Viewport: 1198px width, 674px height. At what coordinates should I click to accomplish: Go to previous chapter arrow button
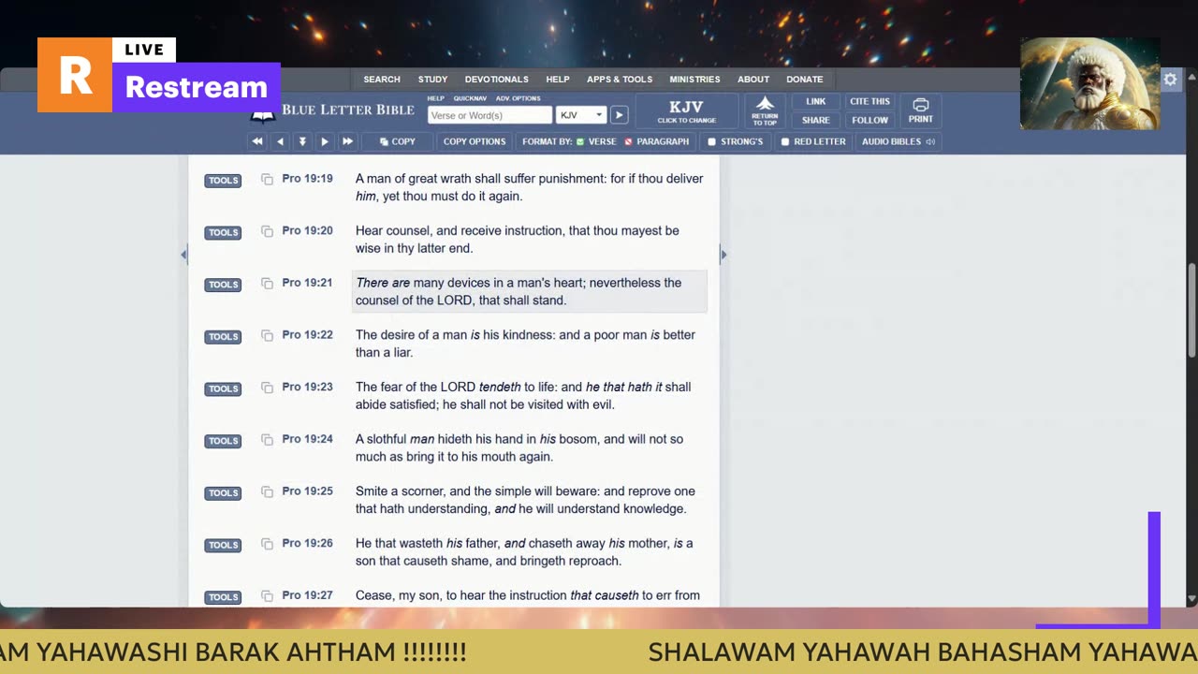280,141
